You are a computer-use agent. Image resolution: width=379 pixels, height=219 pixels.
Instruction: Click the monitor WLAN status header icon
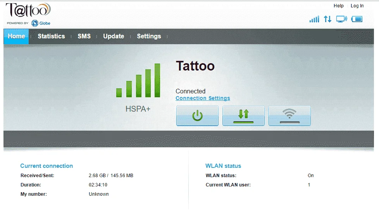[x=341, y=19]
